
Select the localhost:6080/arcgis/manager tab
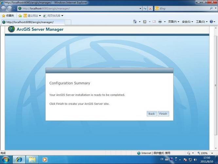click(33, 22)
